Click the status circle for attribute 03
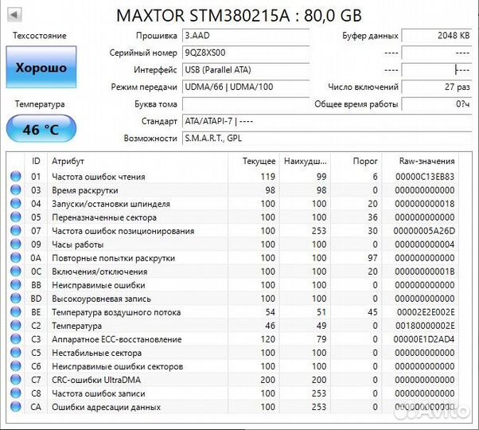 click(16, 190)
